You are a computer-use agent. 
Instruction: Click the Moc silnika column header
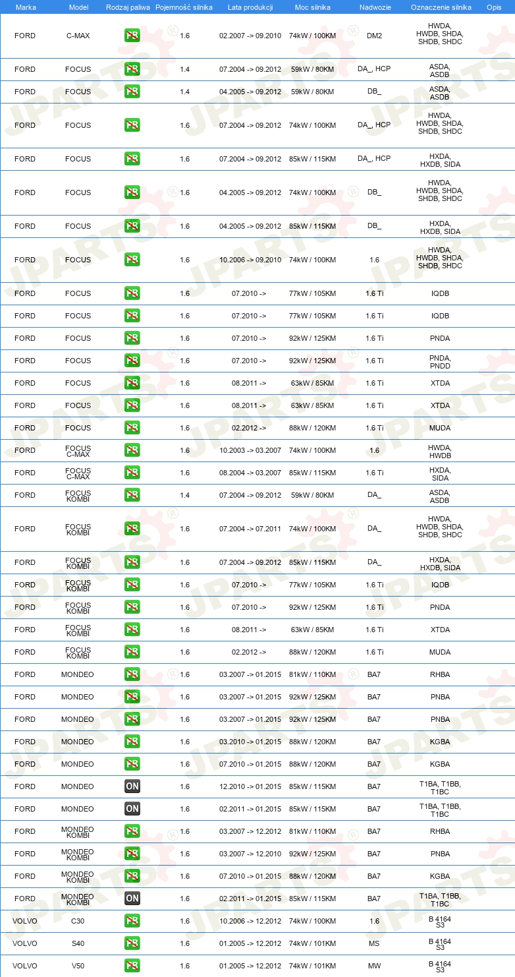312,7
